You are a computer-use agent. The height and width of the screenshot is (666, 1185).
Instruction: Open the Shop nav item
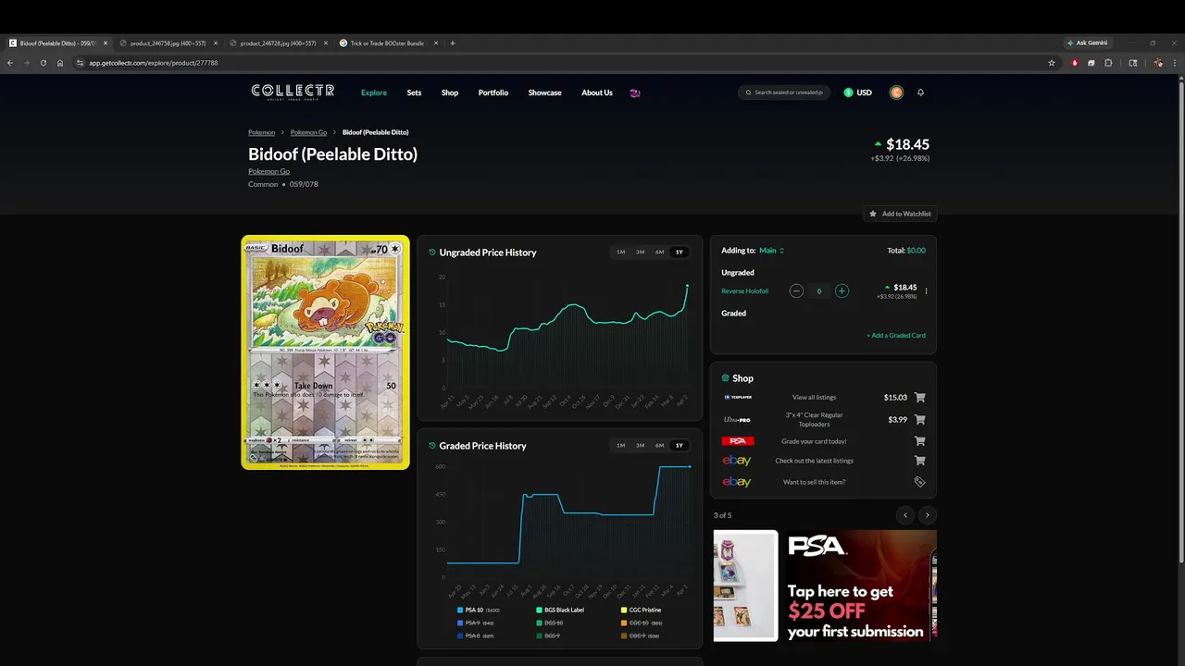tap(450, 92)
